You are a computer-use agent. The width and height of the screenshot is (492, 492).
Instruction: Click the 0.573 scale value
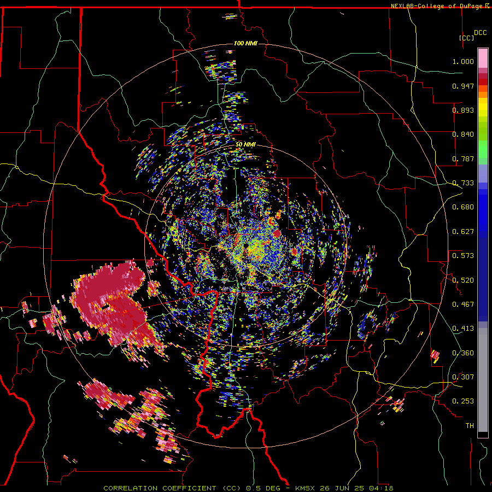pyautogui.click(x=463, y=256)
